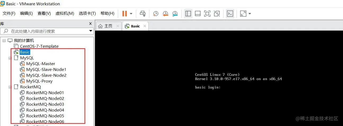Click the suspended VM icon beside MySQL-Proxy
This screenshot has height=126, width=343.
(23, 81)
